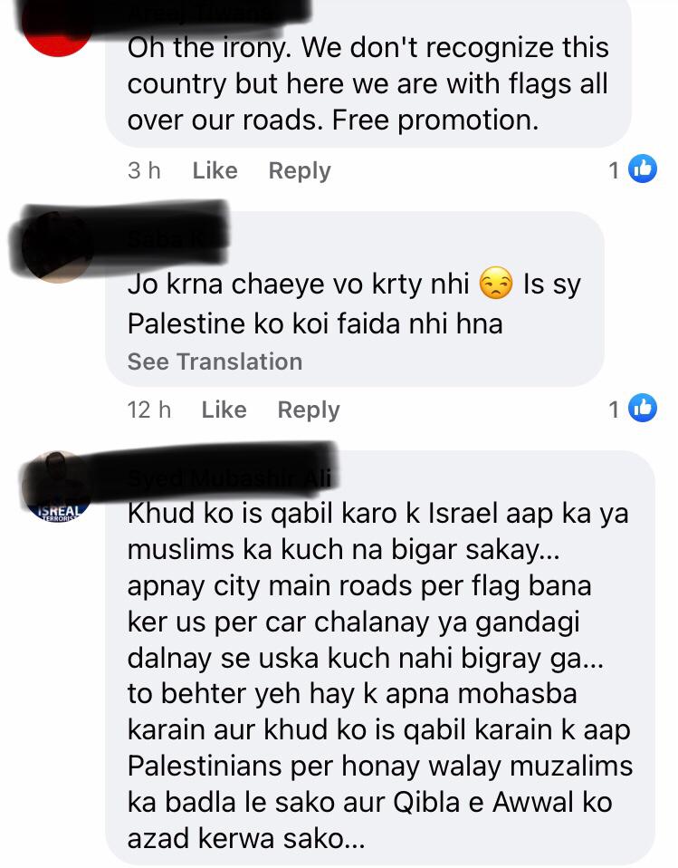The width and height of the screenshot is (678, 868).
Task: View reaction count on Palestine faida comment
Action: tap(614, 410)
